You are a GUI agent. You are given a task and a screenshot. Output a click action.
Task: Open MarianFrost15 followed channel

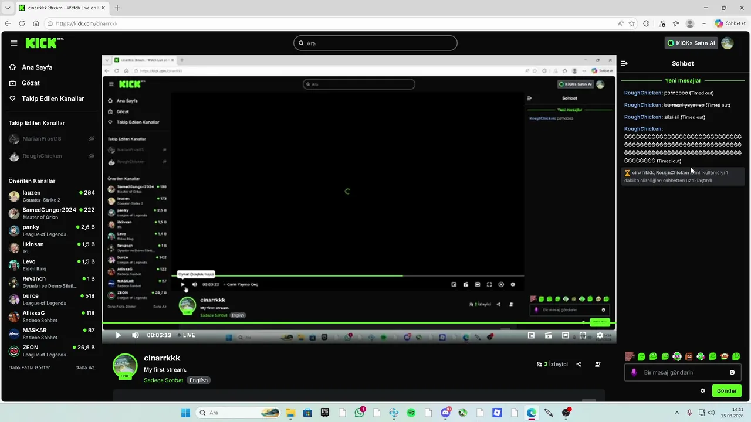(51, 139)
